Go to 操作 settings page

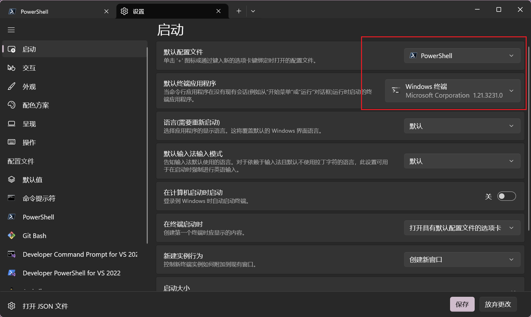74,142
